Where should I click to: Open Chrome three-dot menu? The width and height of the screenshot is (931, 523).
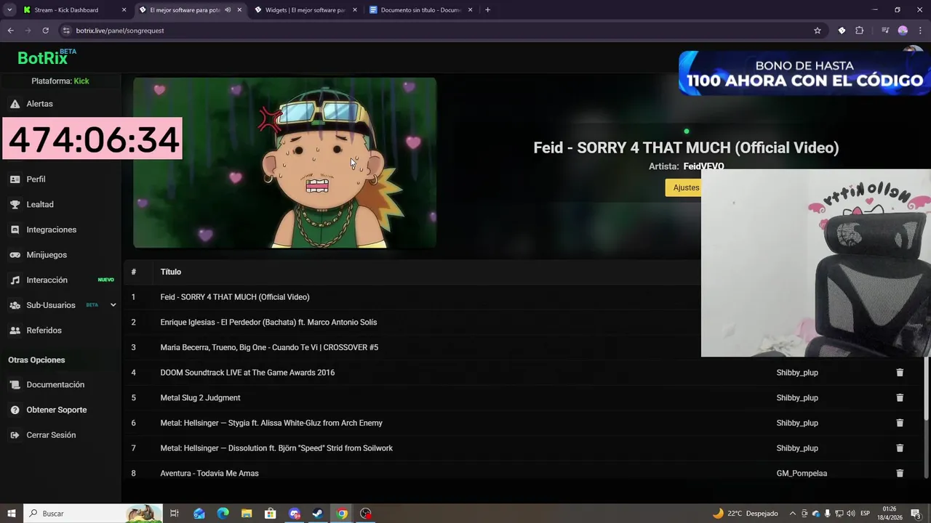pos(920,31)
